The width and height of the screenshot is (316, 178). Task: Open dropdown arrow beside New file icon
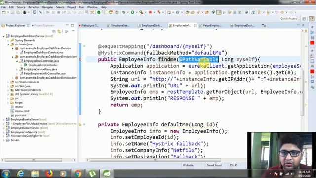pos(8,12)
